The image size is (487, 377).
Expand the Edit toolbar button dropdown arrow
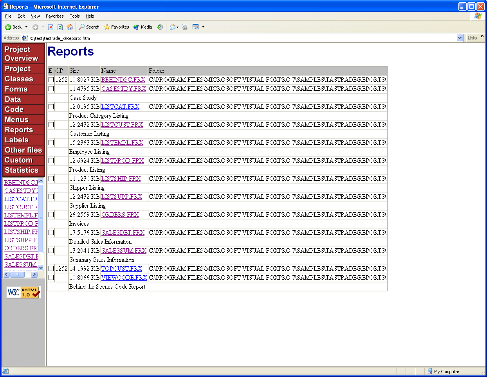(x=203, y=27)
